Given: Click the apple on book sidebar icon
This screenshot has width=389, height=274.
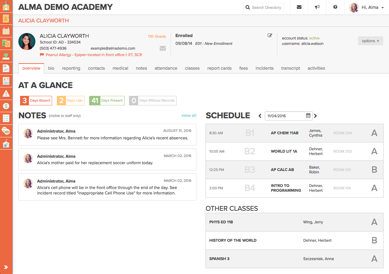Looking at the screenshot, I should coord(6,56).
